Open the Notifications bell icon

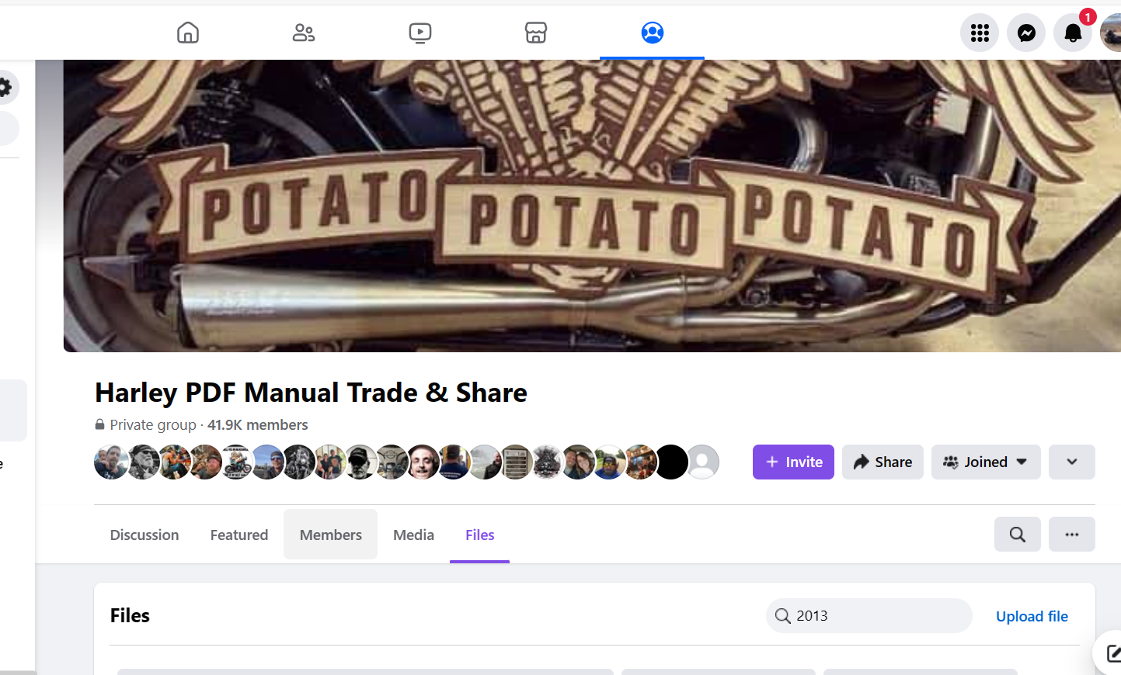[x=1073, y=33]
